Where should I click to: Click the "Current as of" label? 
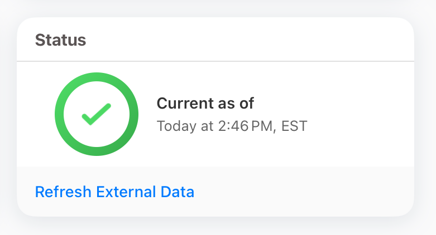205,104
